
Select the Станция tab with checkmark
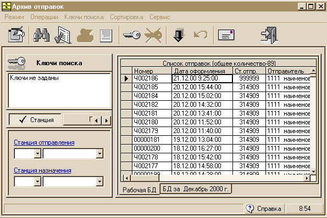coord(35,120)
